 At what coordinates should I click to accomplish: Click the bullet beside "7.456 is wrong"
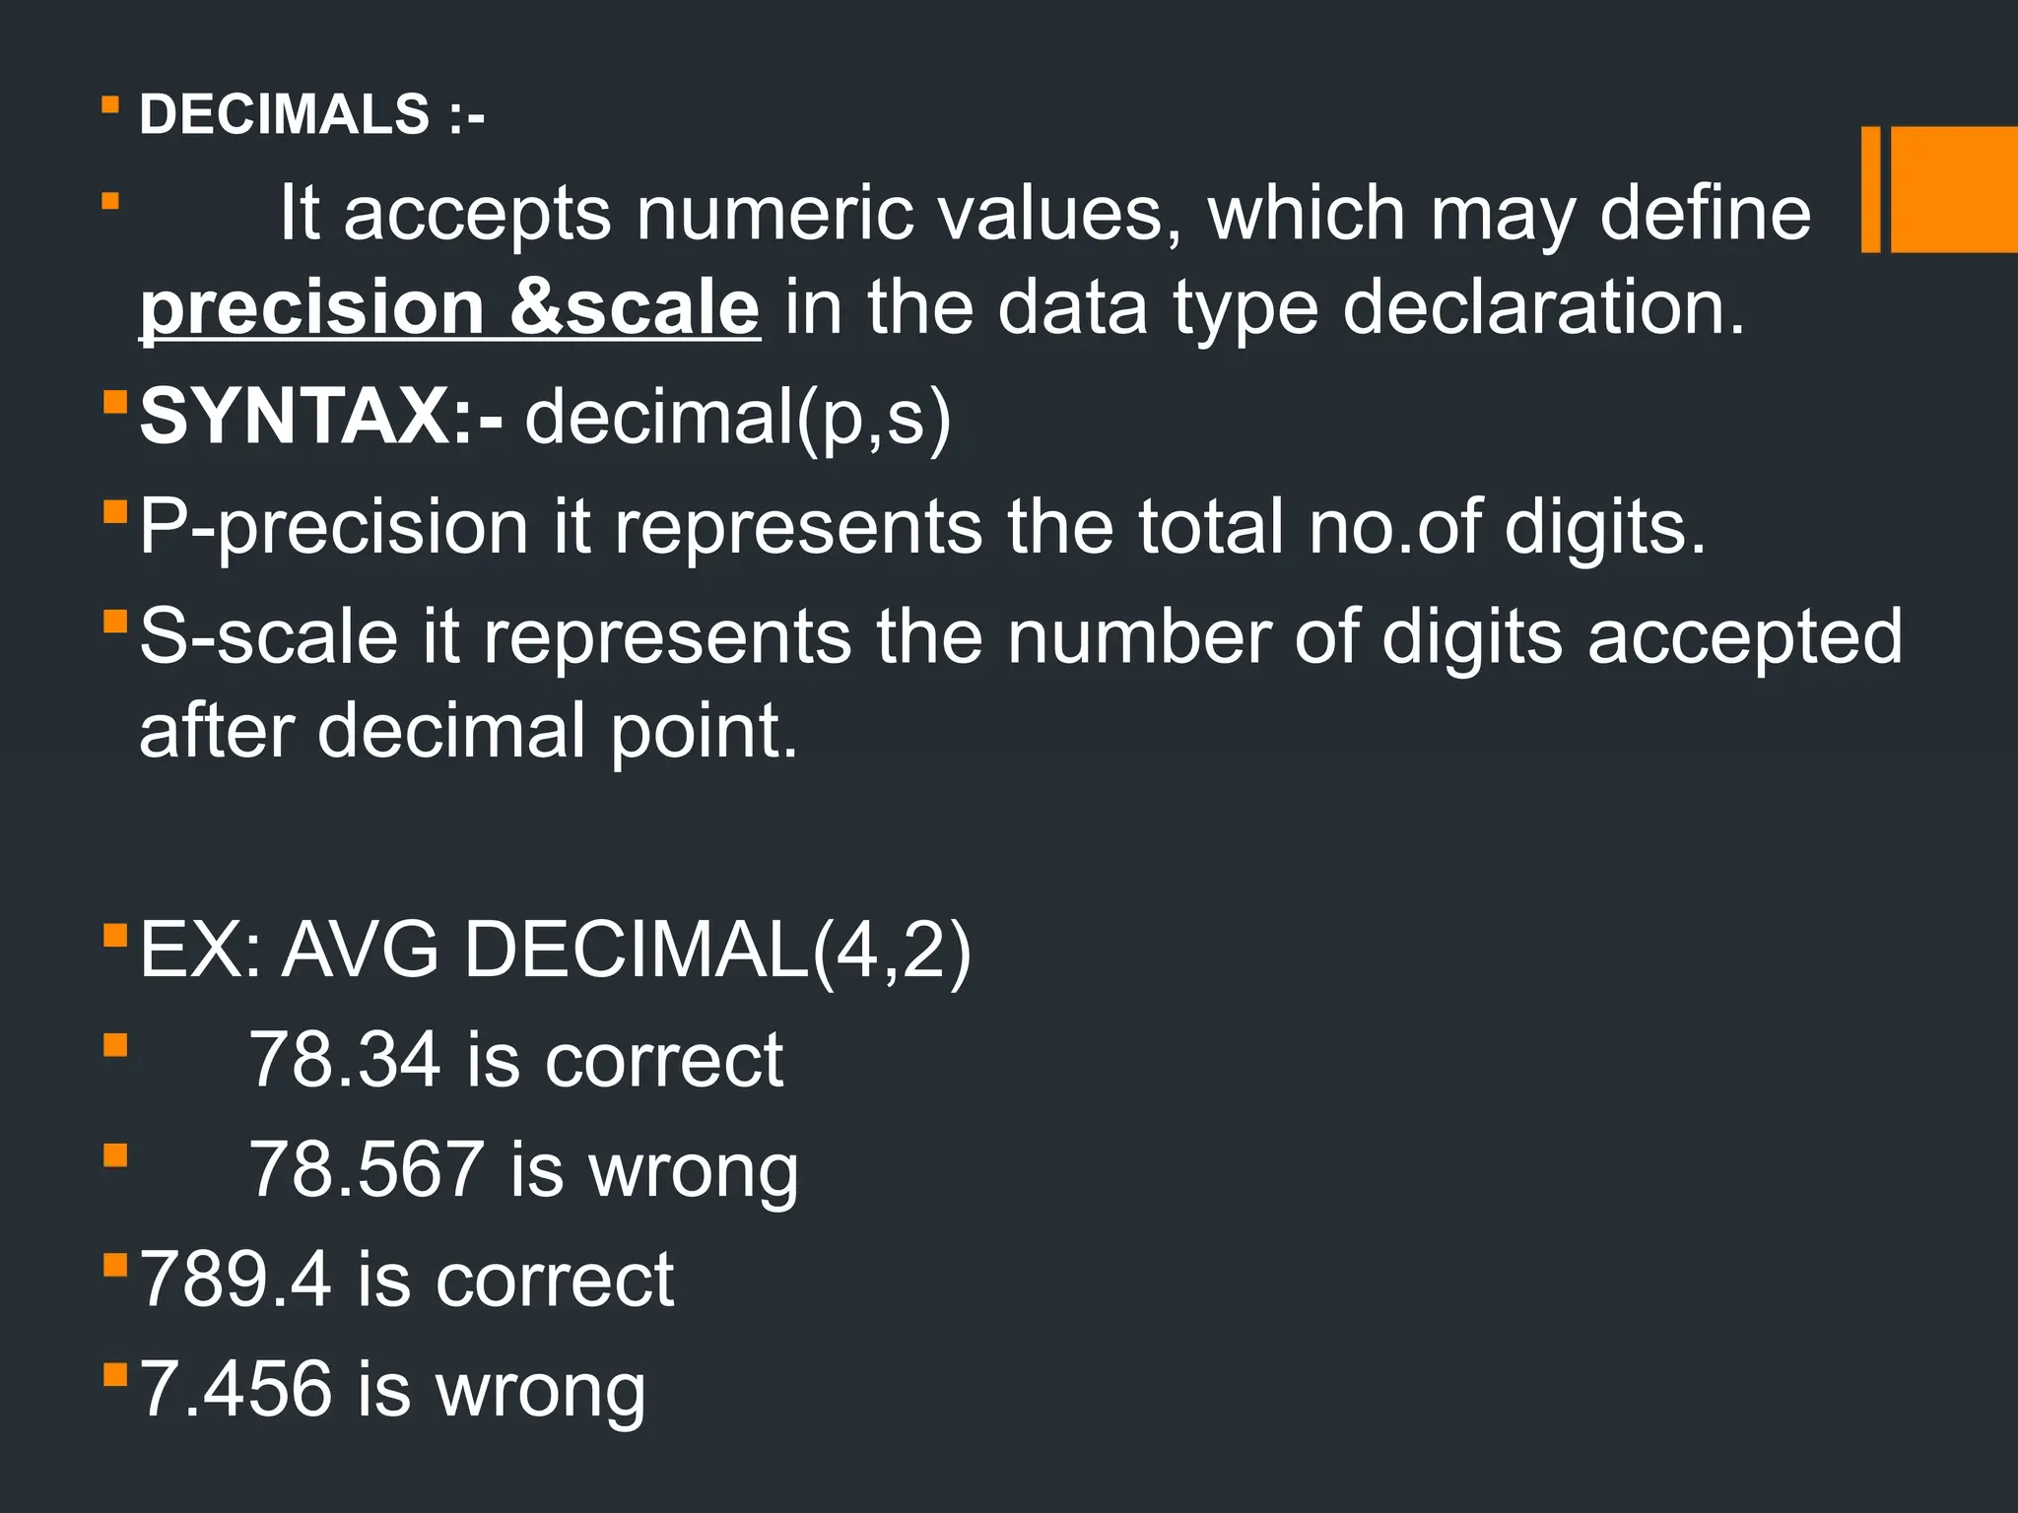[115, 1373]
